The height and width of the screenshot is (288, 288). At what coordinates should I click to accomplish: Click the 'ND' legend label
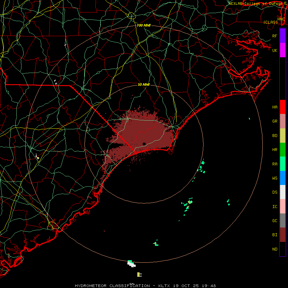(275, 249)
